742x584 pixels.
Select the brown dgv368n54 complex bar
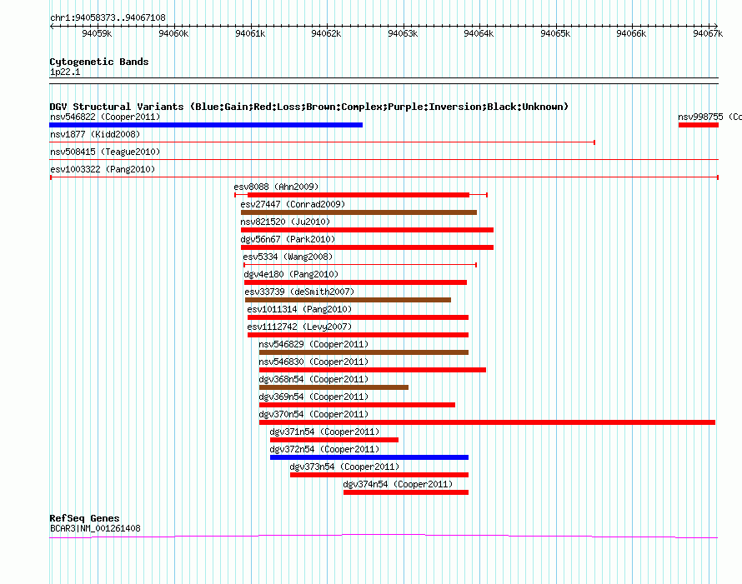click(333, 387)
